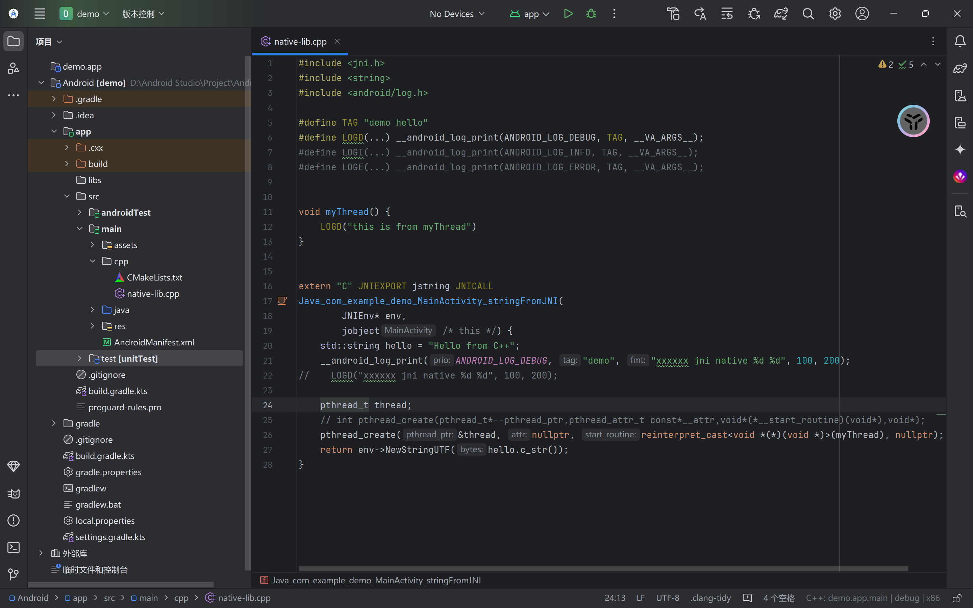The image size is (973, 608).
Task: Close the native-lib.cpp tab
Action: [x=337, y=41]
